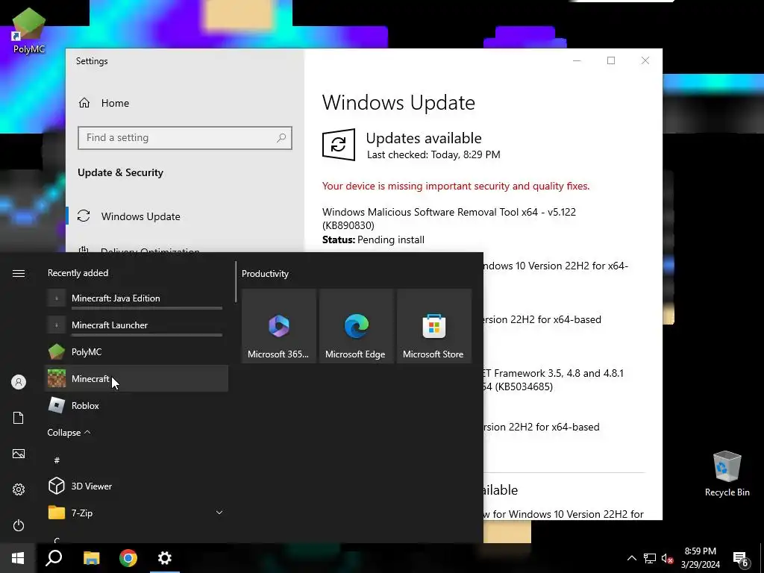Viewport: 764px width, 573px height.
Task: Open Microsoft Store tile
Action: [x=434, y=326]
